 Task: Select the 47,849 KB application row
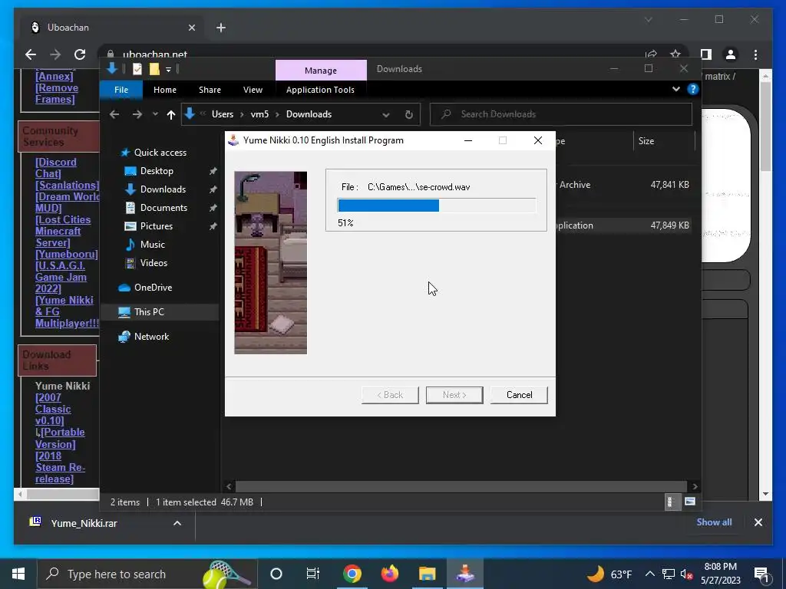(x=625, y=225)
